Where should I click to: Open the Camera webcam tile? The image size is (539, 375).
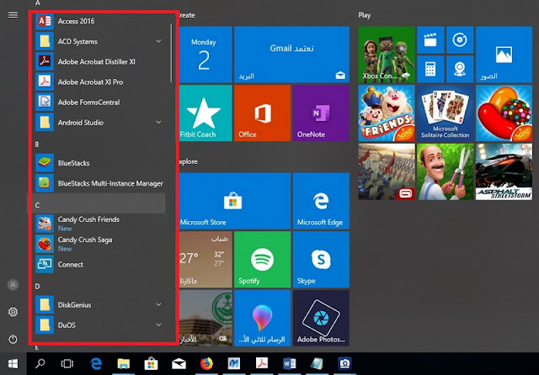coord(460,69)
